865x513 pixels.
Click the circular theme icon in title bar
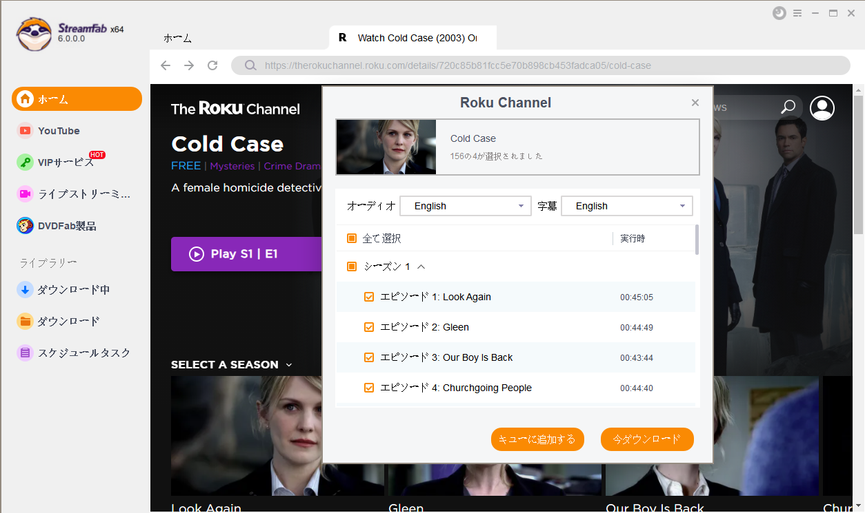click(x=779, y=13)
